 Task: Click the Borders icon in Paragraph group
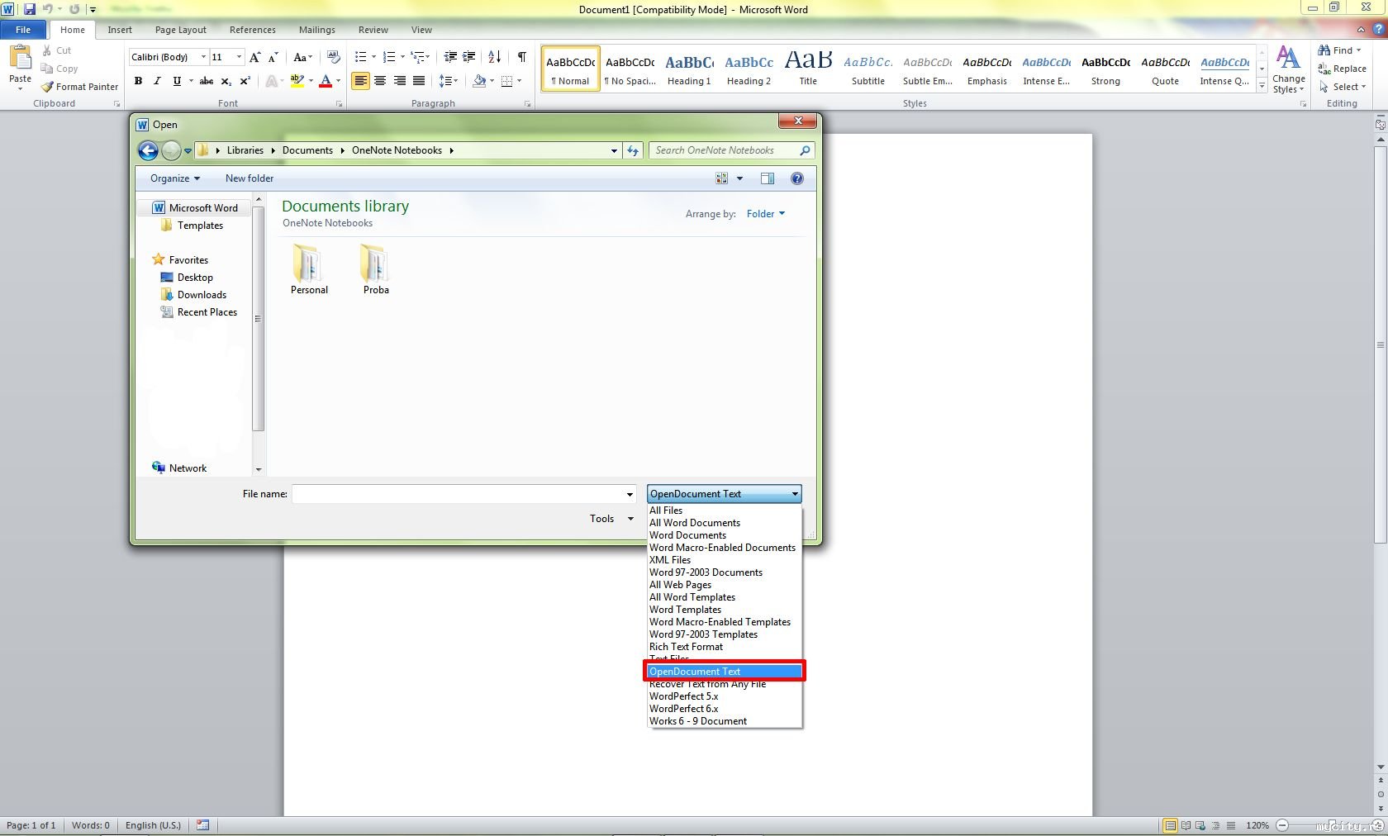click(507, 81)
